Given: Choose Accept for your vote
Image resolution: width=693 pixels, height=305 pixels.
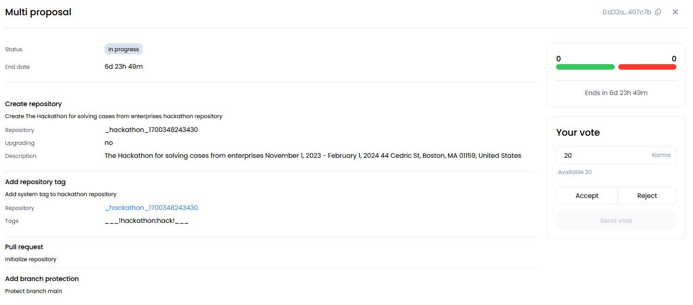Looking at the screenshot, I should [x=586, y=196].
